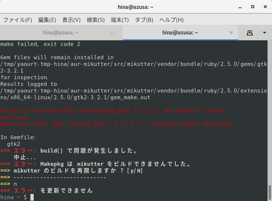The width and height of the screenshot is (272, 201).
Task: Expand the tab list dropdown arrow
Action: pos(264,33)
